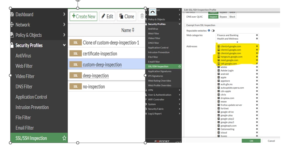This screenshot has width=287, height=146.
Task: Click the floating layout options icon over the right menu
Action: pos(152,12)
